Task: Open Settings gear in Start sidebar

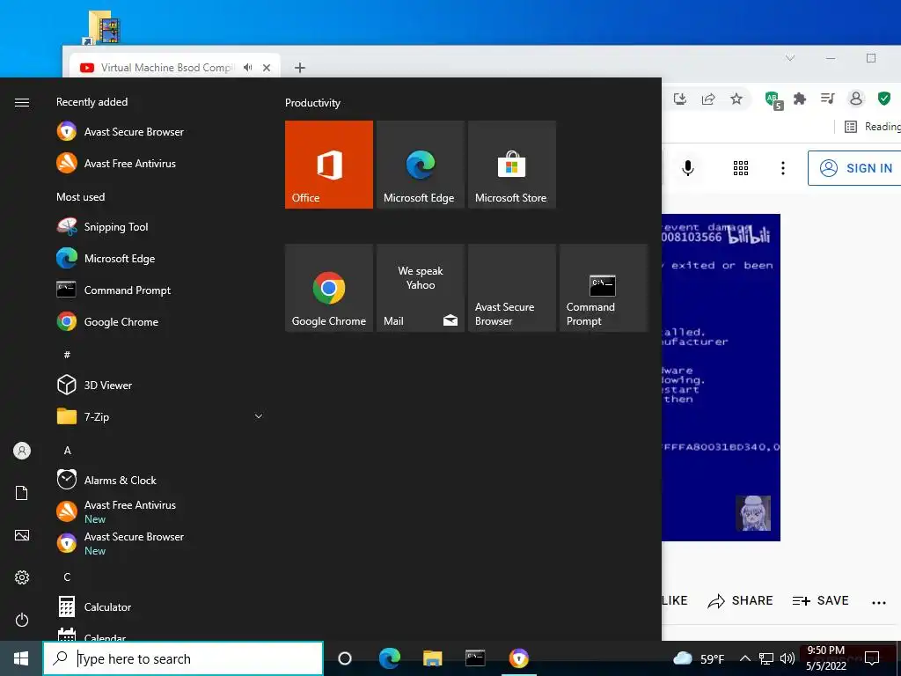Action: 22,577
